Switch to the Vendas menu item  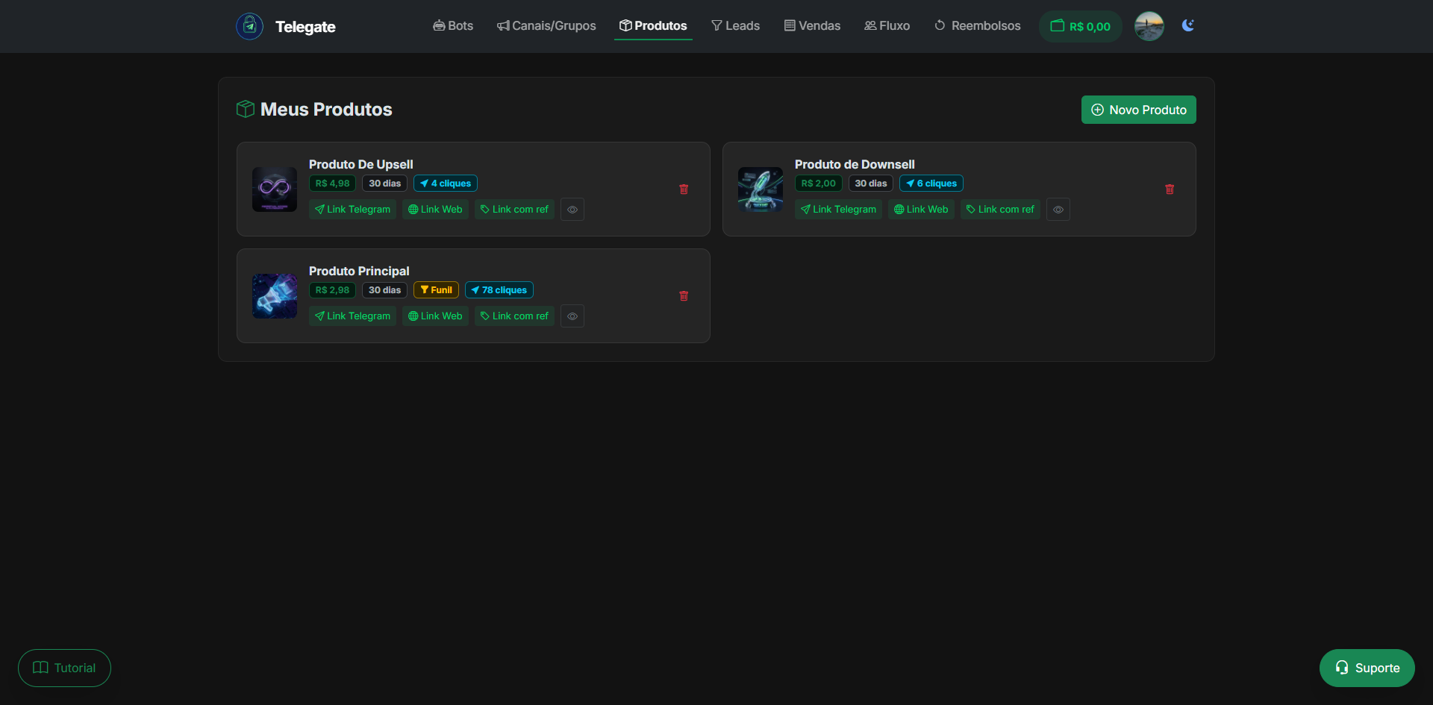(x=812, y=25)
